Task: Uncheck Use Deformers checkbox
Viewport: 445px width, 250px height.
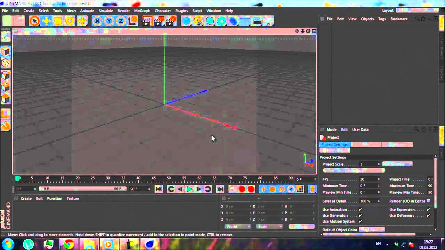Action: (428, 215)
